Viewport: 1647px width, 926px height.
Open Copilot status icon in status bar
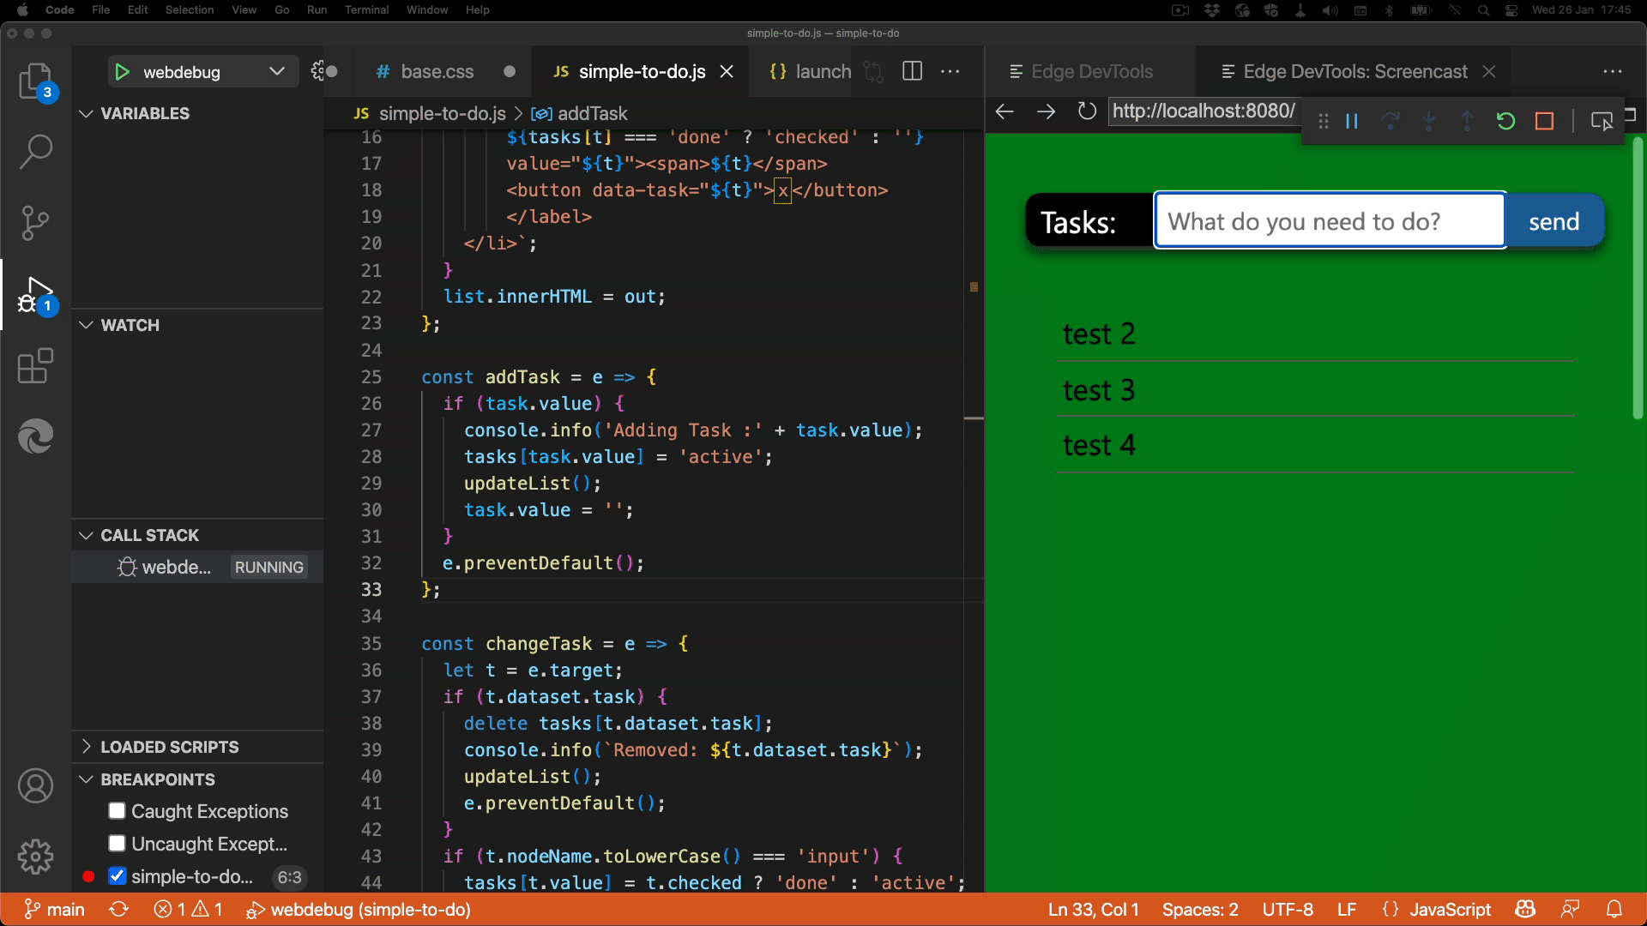(1525, 910)
